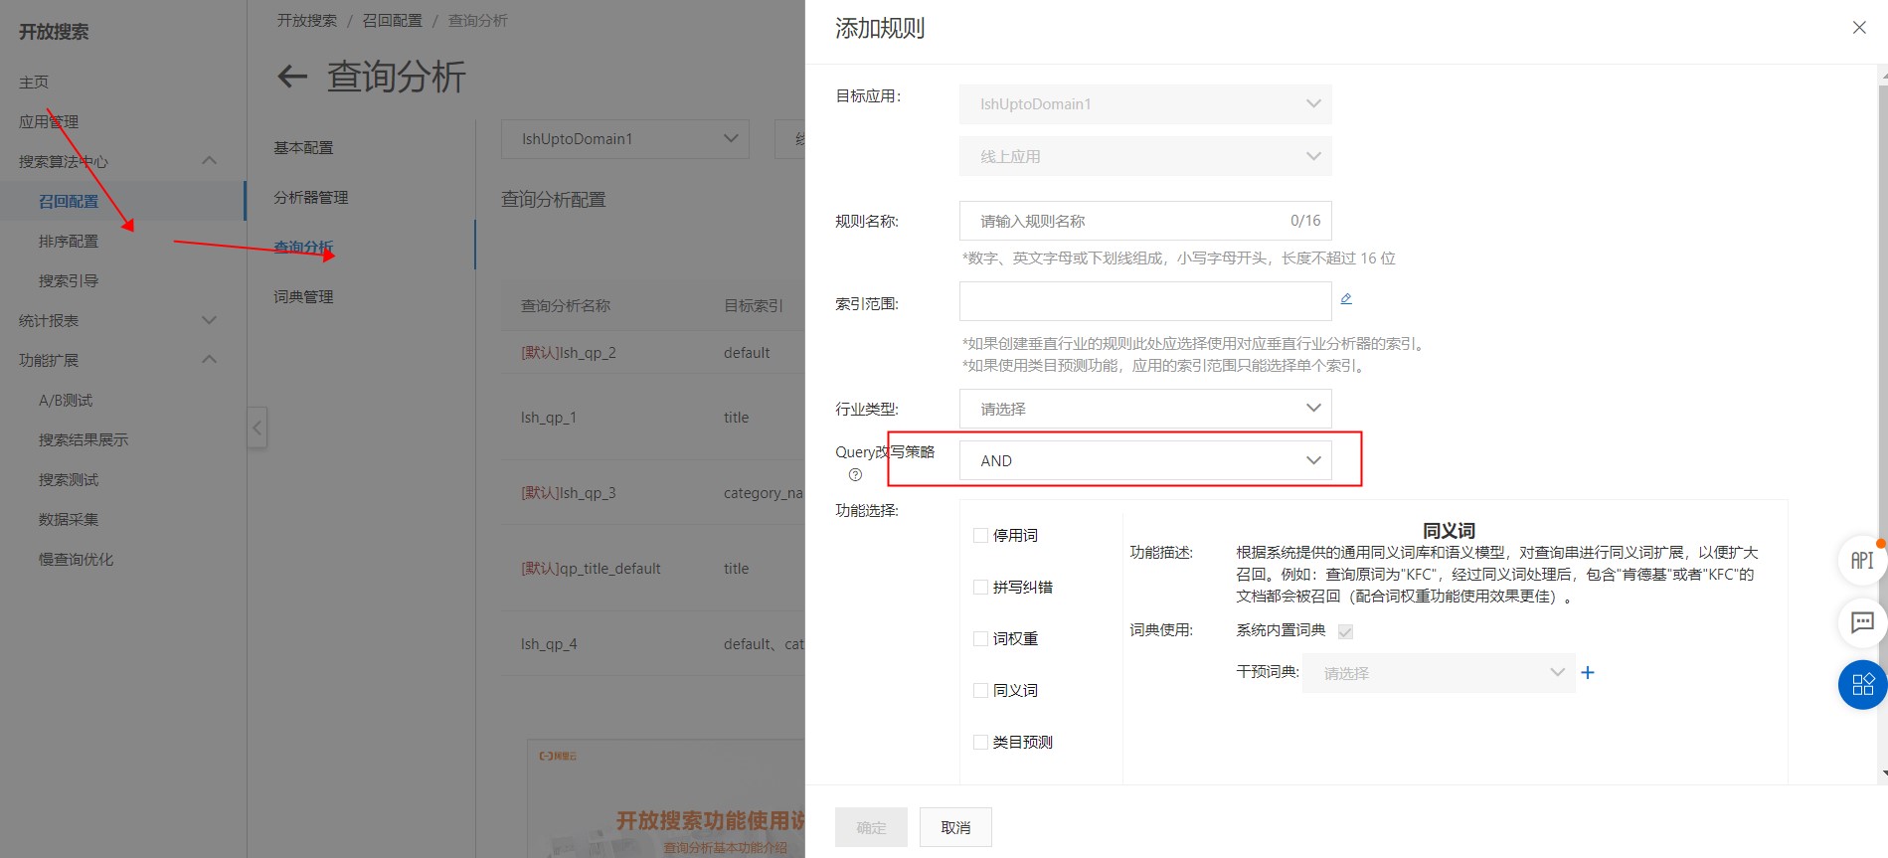Collapse the sidebar with the handle arrow

257,429
